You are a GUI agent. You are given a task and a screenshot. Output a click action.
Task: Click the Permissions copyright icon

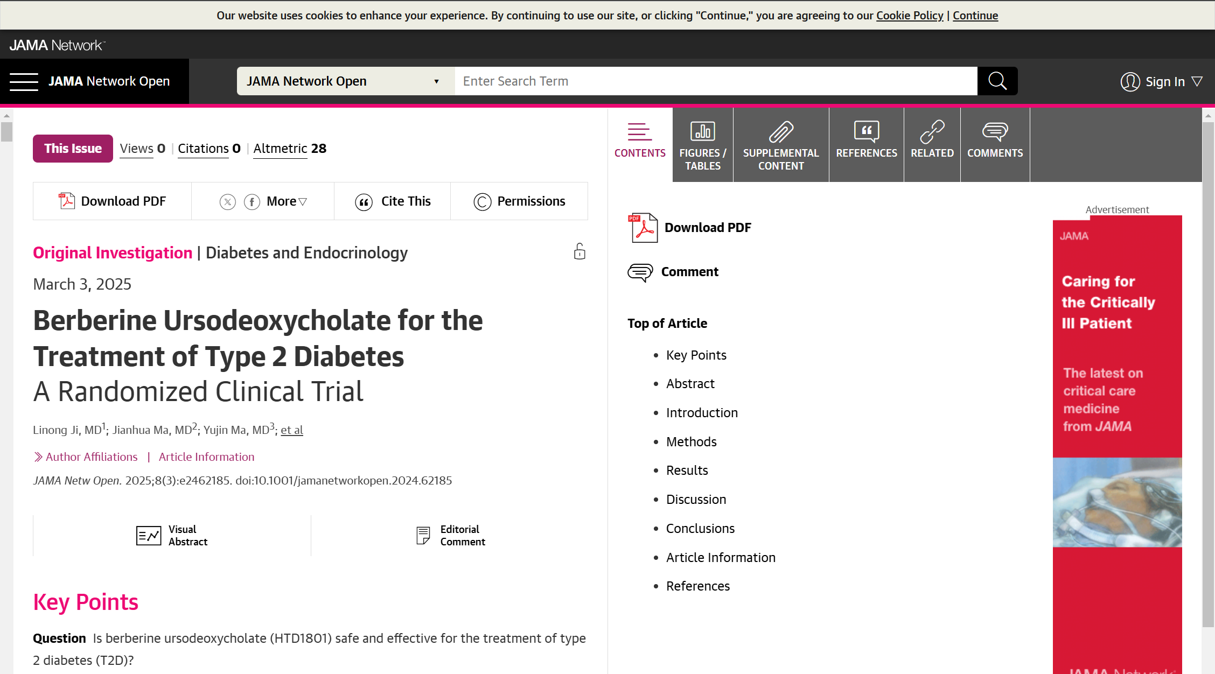pyautogui.click(x=483, y=202)
